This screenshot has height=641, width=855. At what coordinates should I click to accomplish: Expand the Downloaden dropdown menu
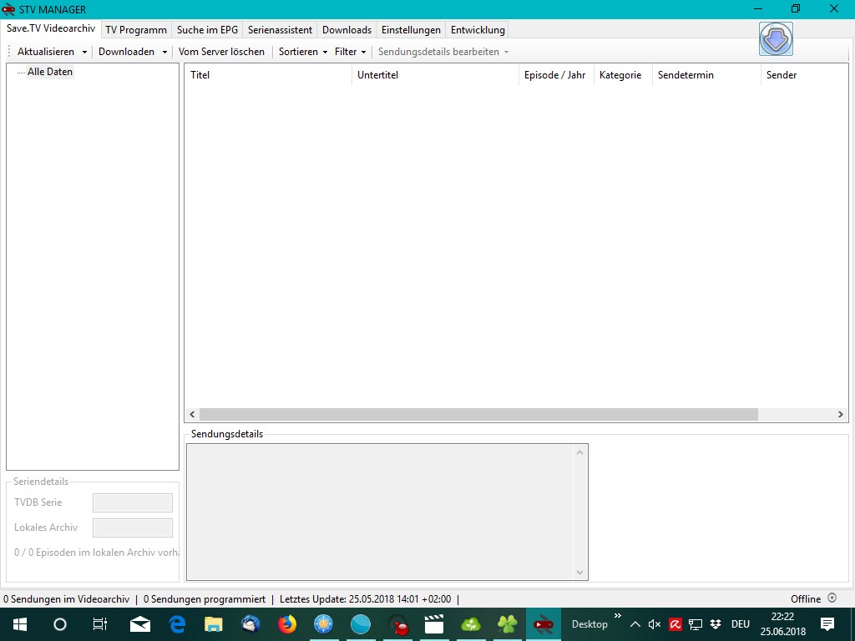[164, 52]
